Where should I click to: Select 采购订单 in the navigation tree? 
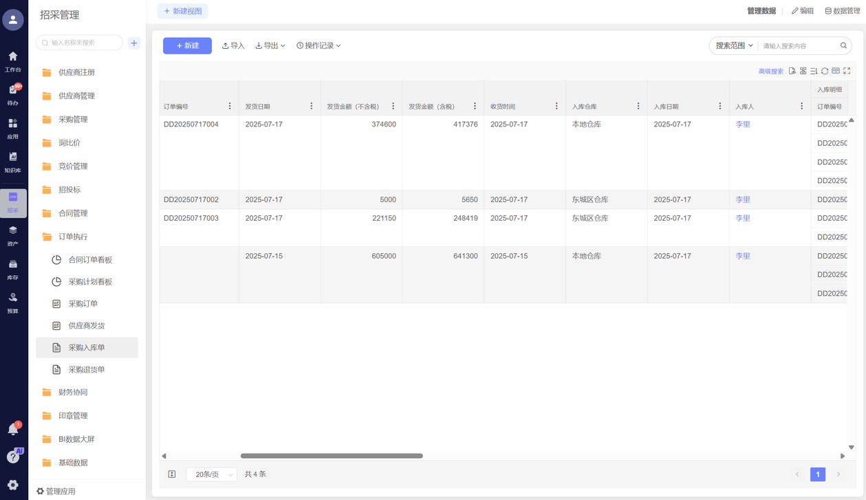83,303
